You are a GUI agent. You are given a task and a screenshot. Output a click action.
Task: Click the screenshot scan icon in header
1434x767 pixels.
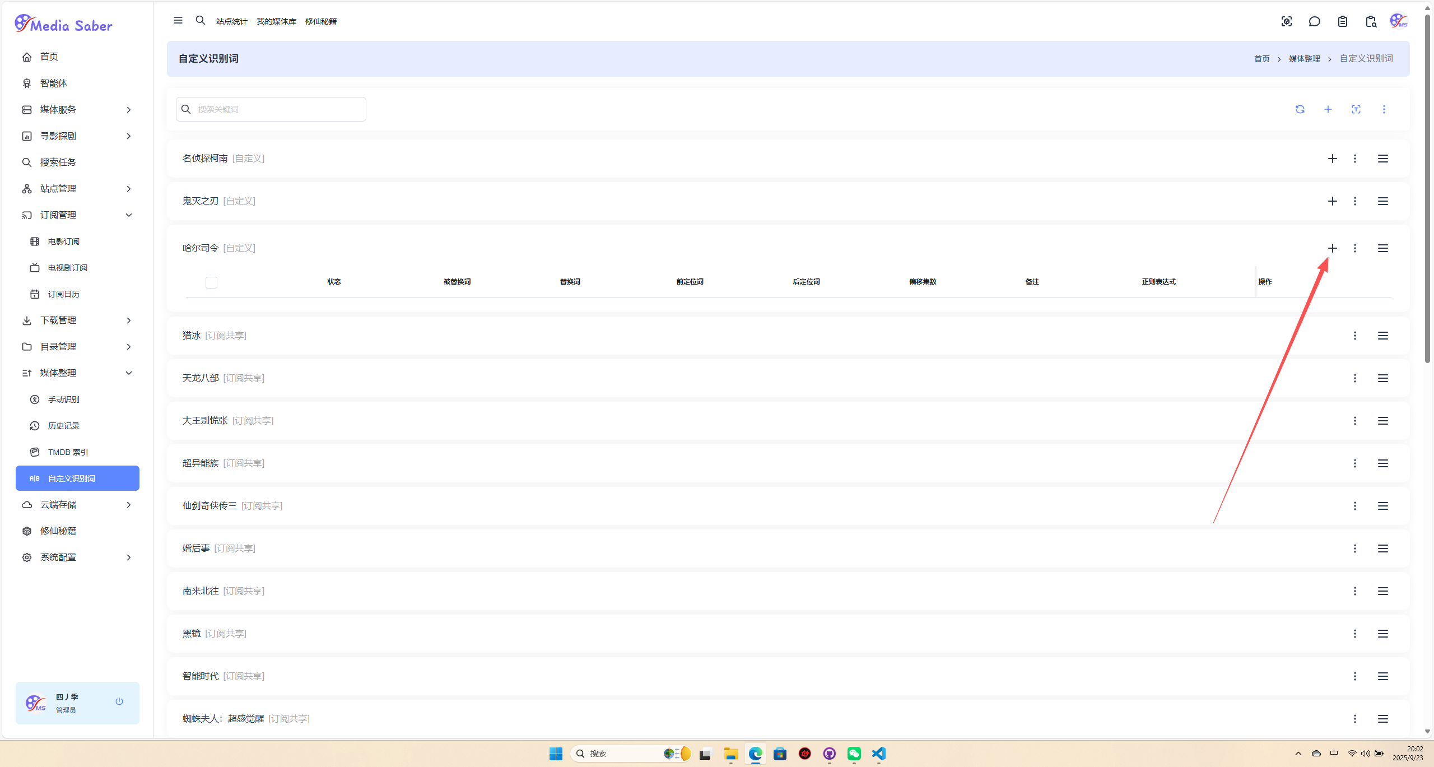click(1286, 21)
